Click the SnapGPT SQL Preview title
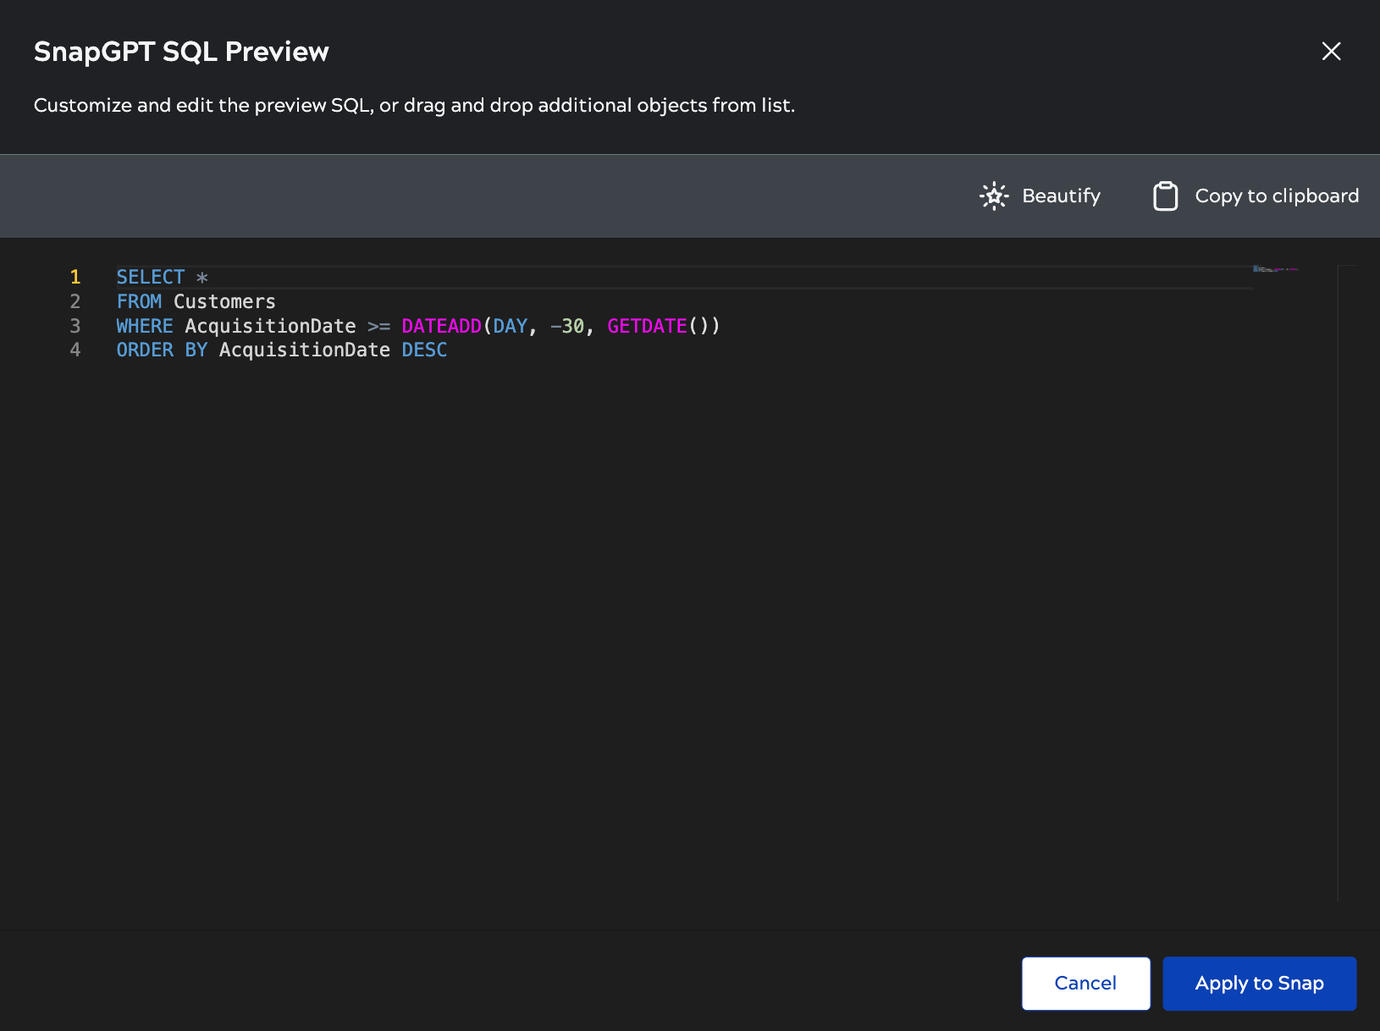This screenshot has width=1380, height=1031. [x=180, y=51]
